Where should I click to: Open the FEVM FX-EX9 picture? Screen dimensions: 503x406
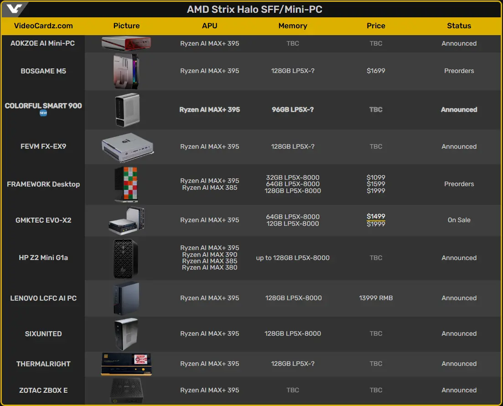tap(128, 147)
